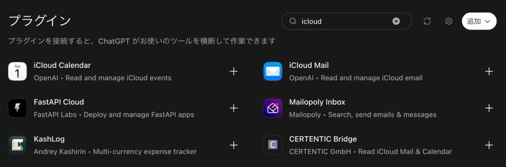The width and height of the screenshot is (506, 167).
Task: Click 'Search, send emails & messages' description
Action: pos(382,115)
